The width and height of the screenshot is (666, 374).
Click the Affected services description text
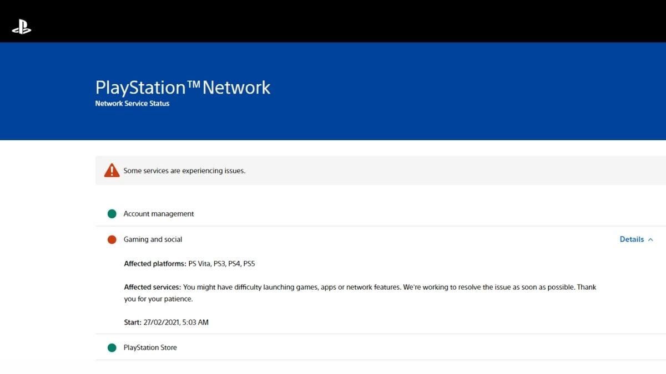click(x=360, y=293)
